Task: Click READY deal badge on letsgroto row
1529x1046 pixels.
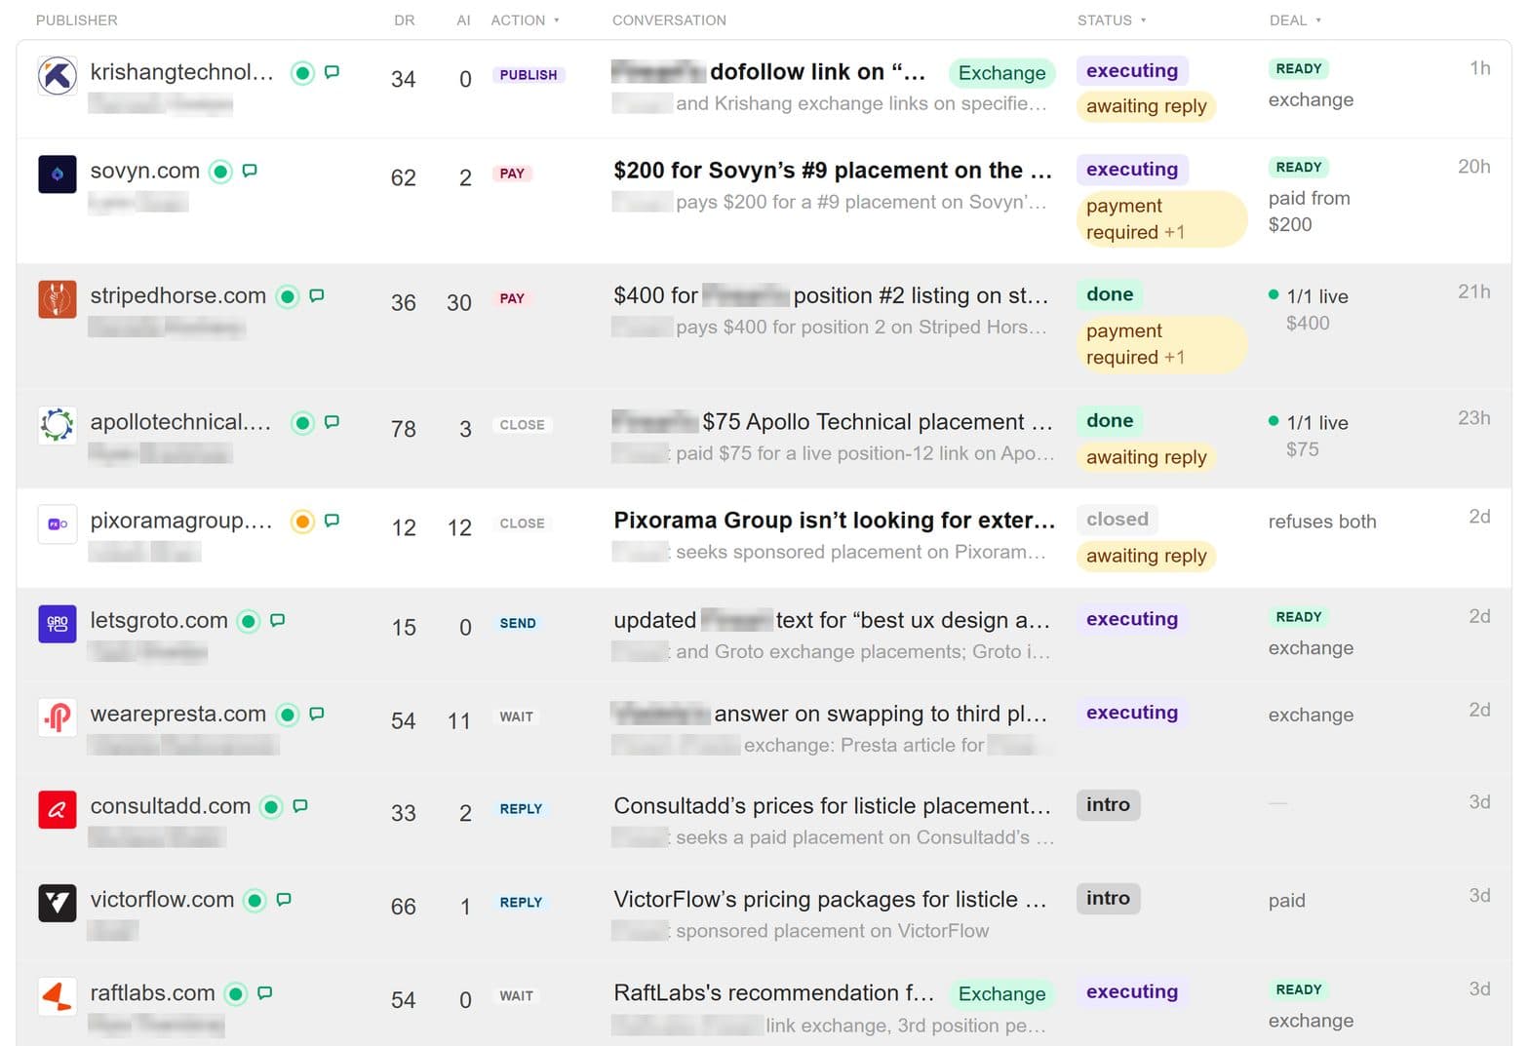Action: click(1299, 617)
